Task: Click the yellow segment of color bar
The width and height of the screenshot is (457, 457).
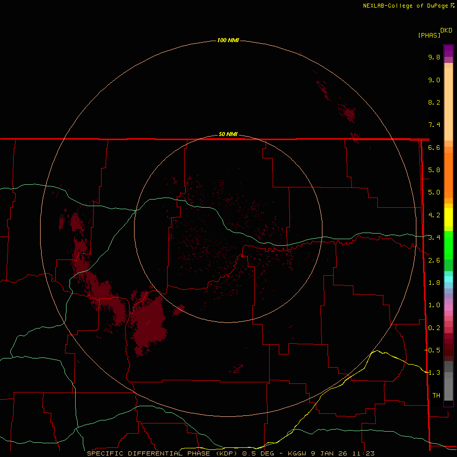Action: [x=448, y=217]
